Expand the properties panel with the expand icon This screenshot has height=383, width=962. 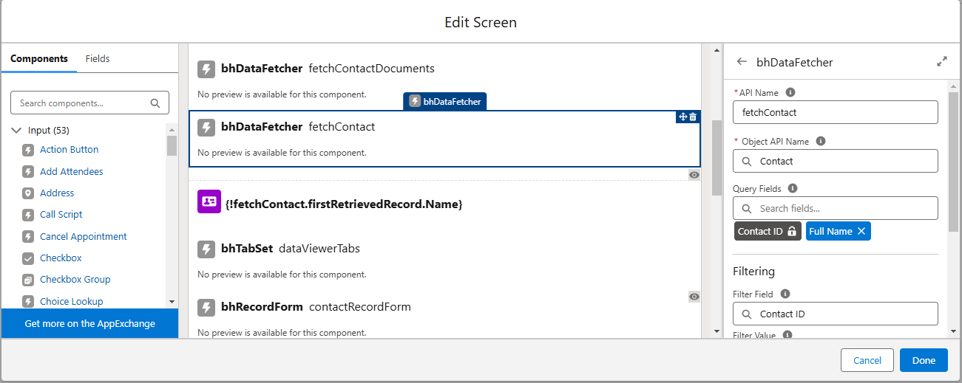coord(941,62)
